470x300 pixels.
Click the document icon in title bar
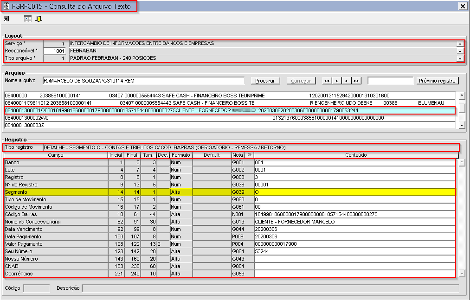(x=6, y=6)
